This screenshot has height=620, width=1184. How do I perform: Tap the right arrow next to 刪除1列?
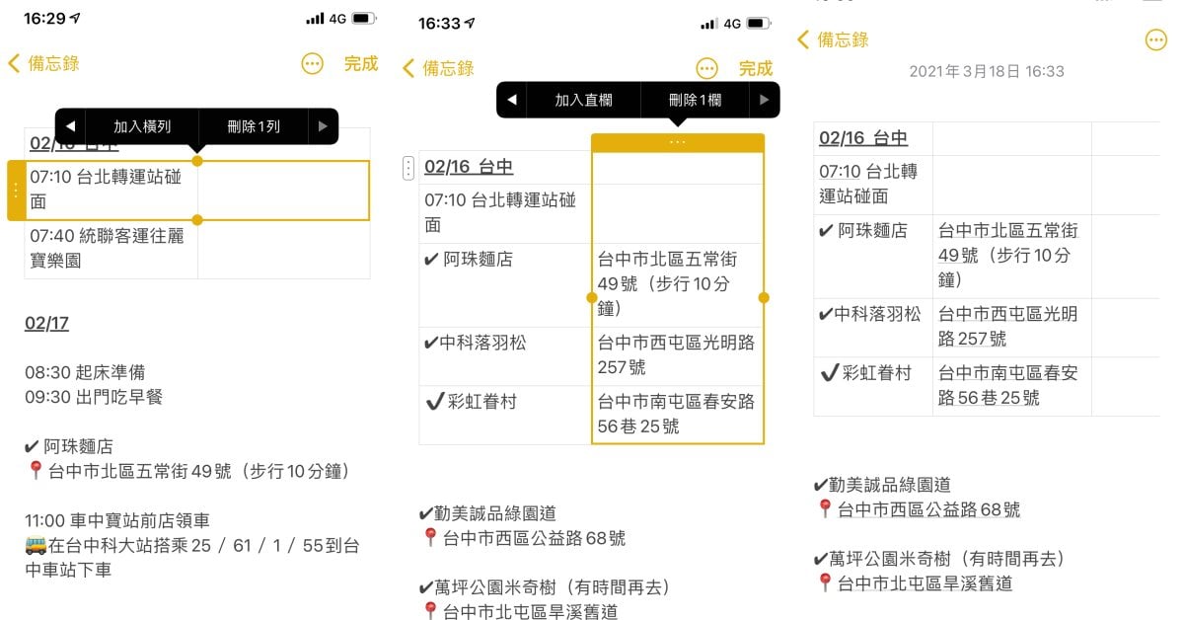pyautogui.click(x=323, y=126)
